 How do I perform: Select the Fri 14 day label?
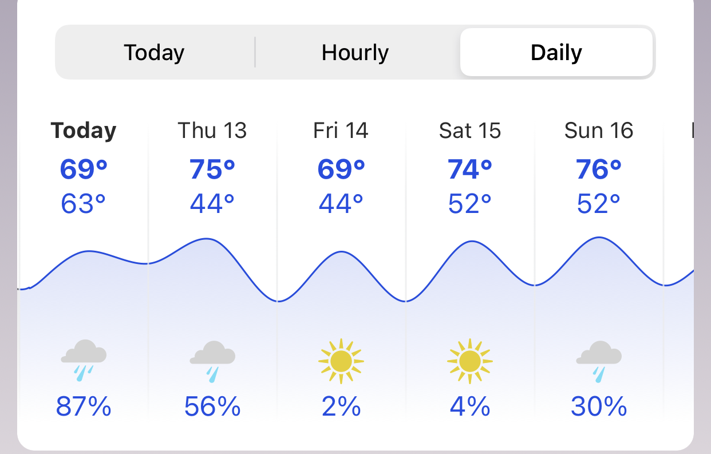pos(341,131)
